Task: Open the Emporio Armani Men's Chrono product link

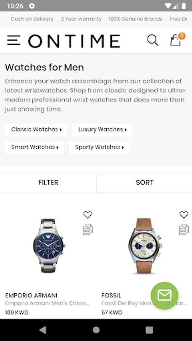Action: click(x=47, y=303)
